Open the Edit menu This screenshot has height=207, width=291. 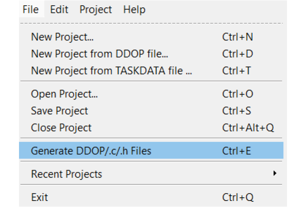pyautogui.click(x=59, y=9)
